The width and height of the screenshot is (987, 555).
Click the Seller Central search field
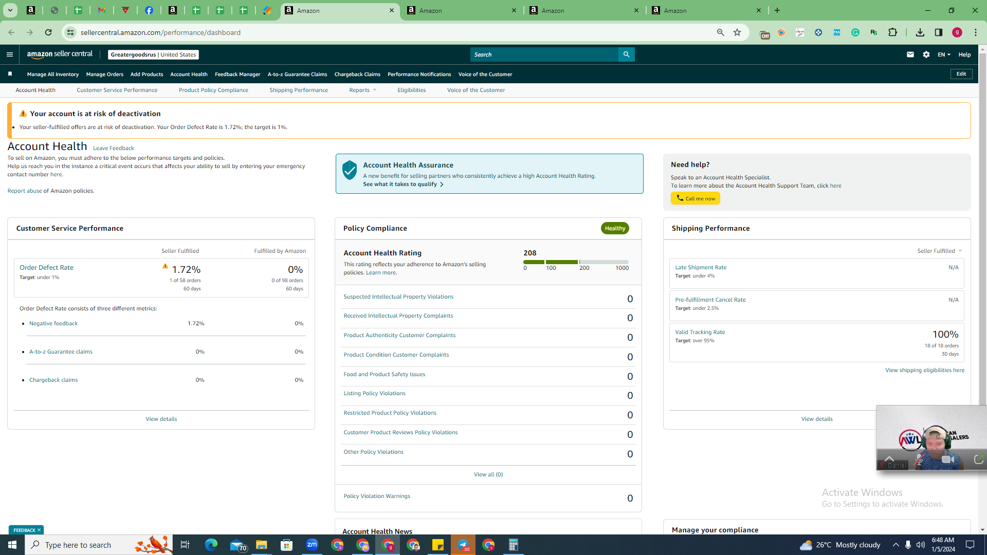coord(544,54)
